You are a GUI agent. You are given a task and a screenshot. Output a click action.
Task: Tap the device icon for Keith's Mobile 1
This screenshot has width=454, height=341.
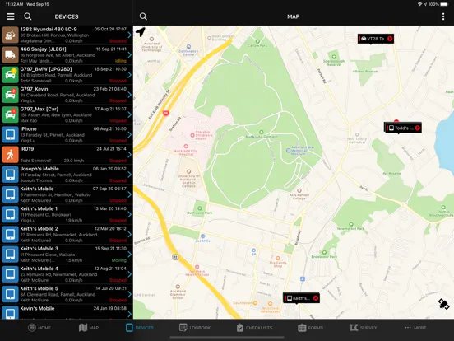click(x=10, y=215)
